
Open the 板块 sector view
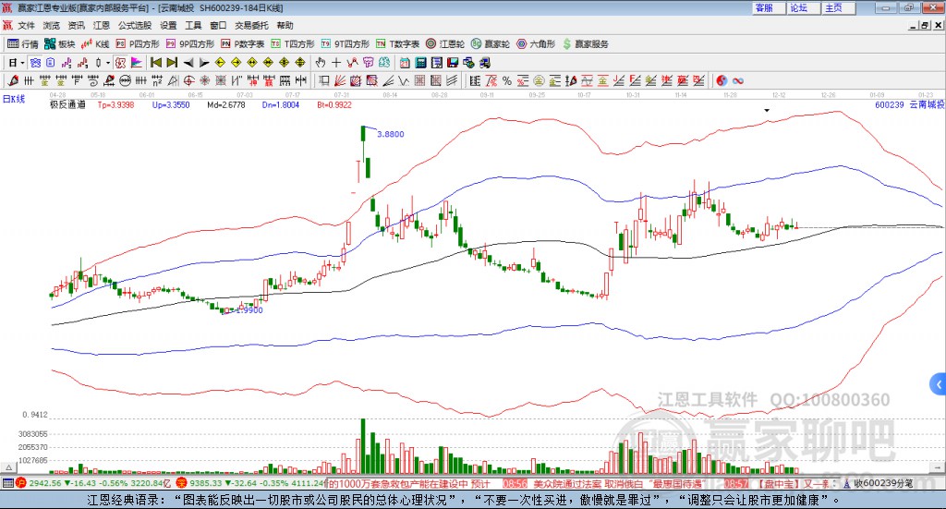point(60,44)
